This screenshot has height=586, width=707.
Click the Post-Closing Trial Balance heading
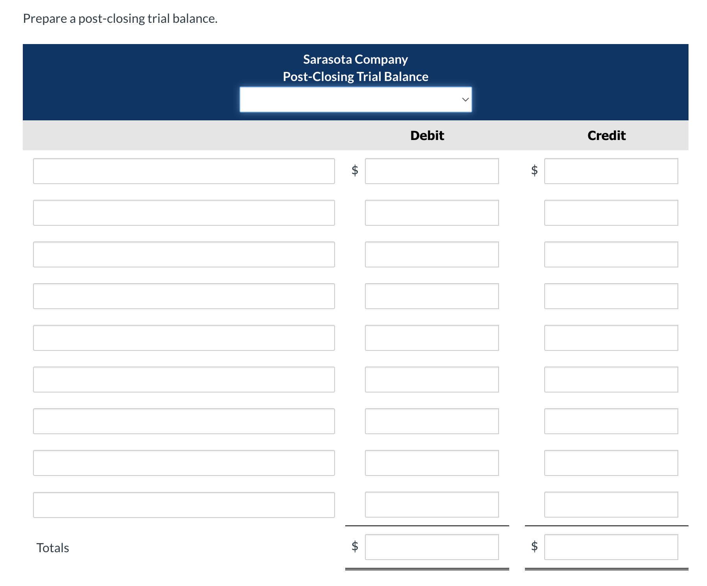355,77
